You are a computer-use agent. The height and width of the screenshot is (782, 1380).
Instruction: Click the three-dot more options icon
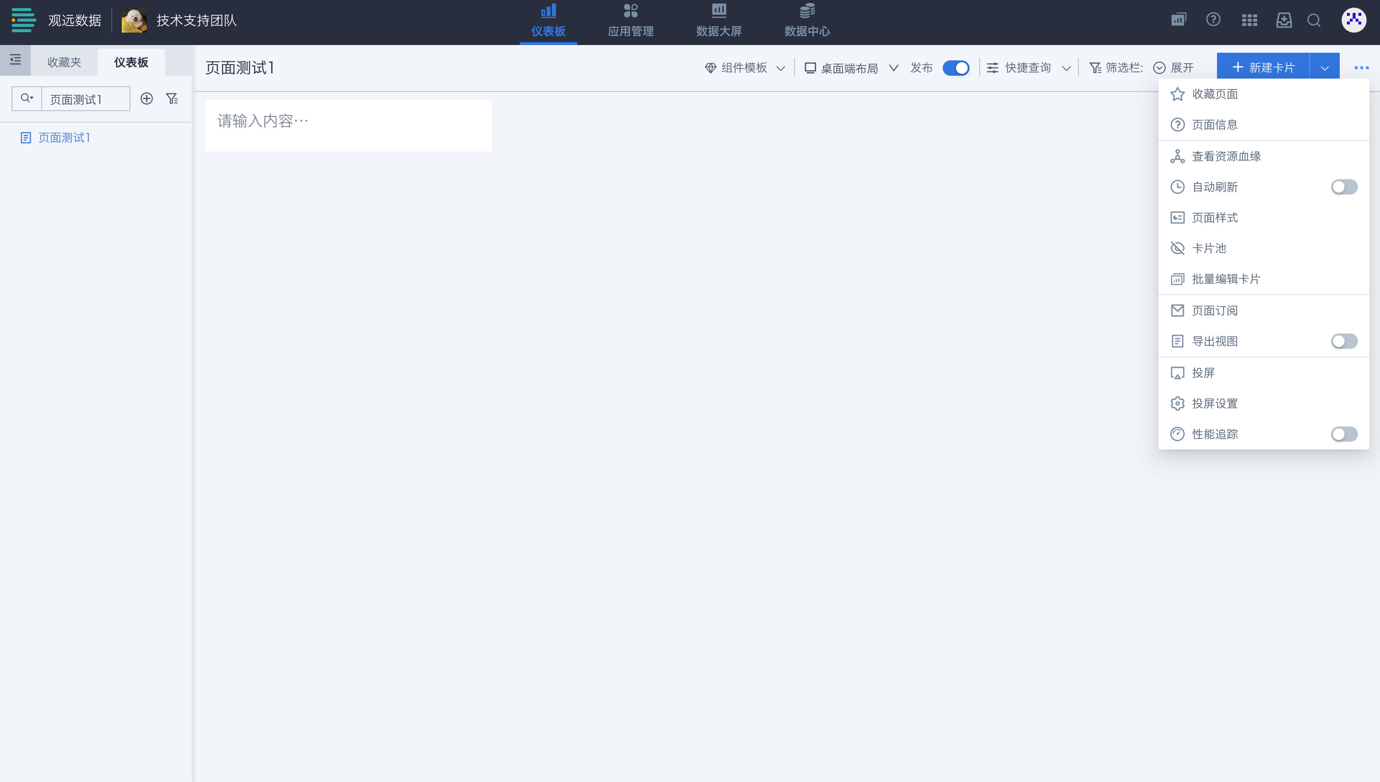[x=1361, y=68]
